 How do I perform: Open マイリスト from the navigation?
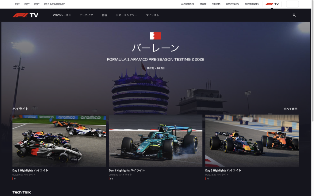[152, 15]
